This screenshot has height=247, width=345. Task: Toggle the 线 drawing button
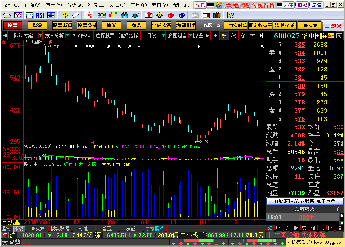click(x=233, y=36)
